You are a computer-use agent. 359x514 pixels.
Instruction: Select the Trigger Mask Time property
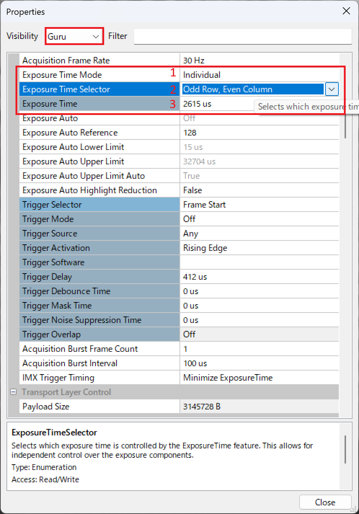point(99,305)
